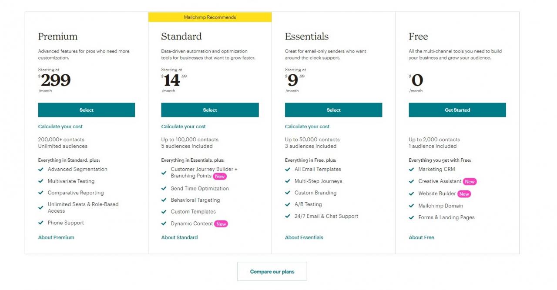Follow the About Premium link
Viewport: 557px width, 290px height.
pos(56,237)
